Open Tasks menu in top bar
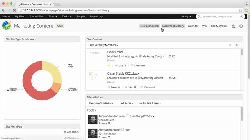 67,16
